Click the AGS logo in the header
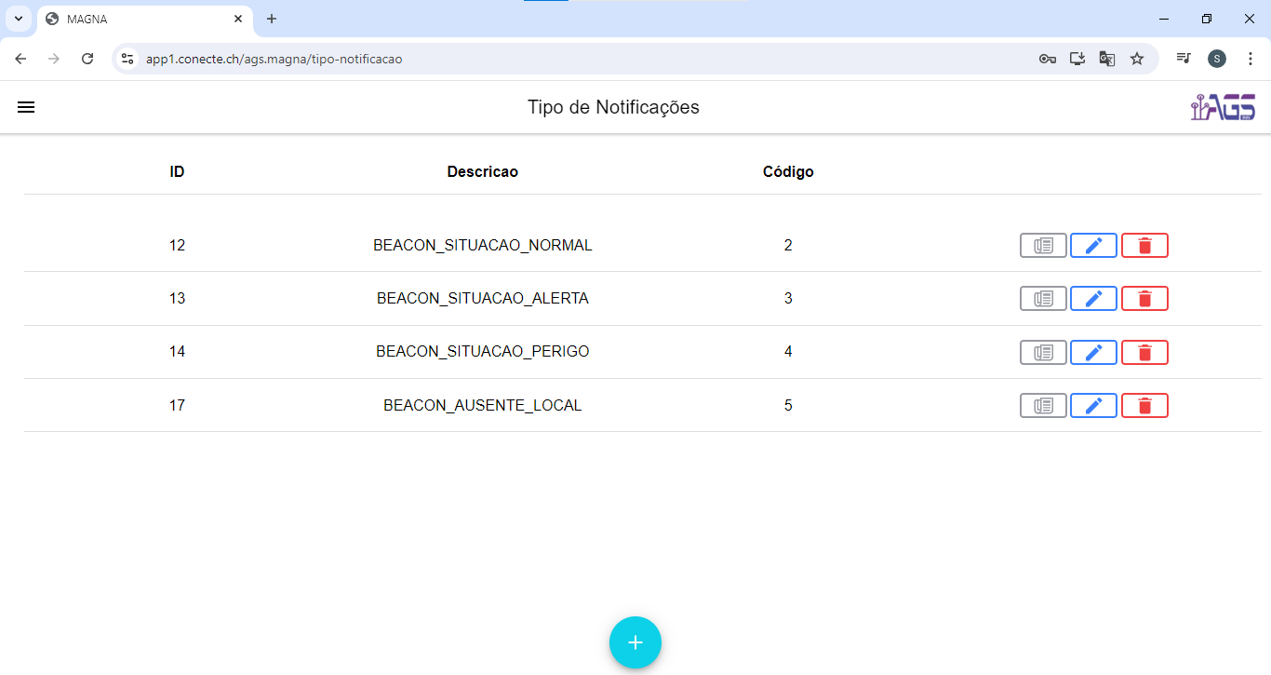1271x675 pixels. pyautogui.click(x=1223, y=108)
